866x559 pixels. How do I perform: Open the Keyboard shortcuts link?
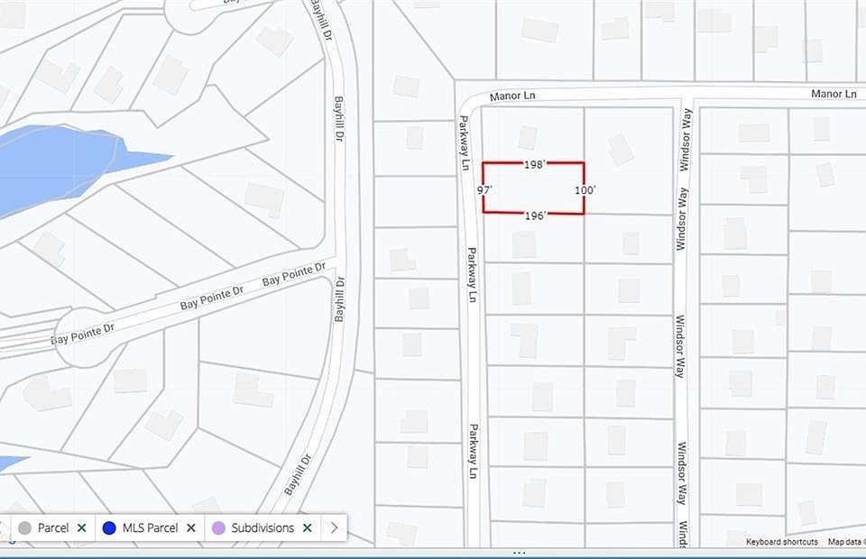click(x=781, y=542)
